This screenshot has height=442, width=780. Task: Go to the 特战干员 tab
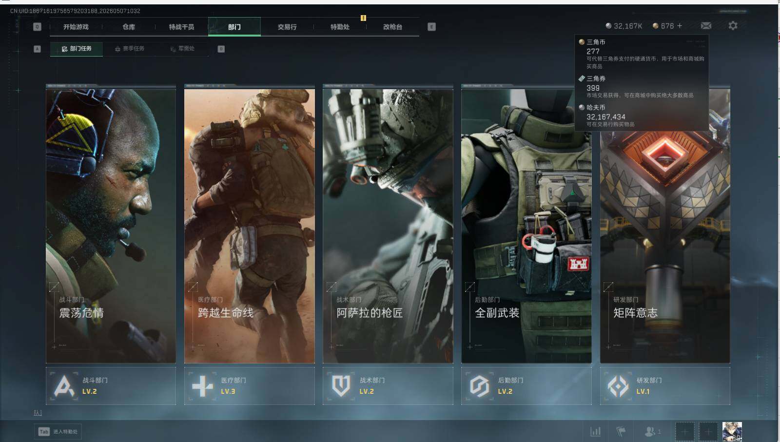[181, 27]
